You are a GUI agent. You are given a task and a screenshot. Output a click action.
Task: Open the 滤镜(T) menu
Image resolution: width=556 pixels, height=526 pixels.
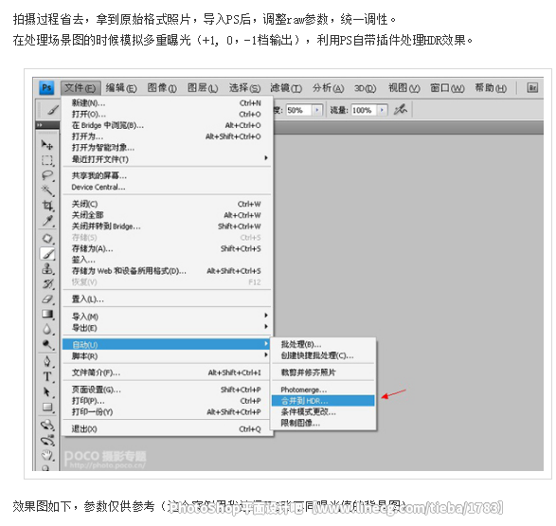tap(286, 88)
